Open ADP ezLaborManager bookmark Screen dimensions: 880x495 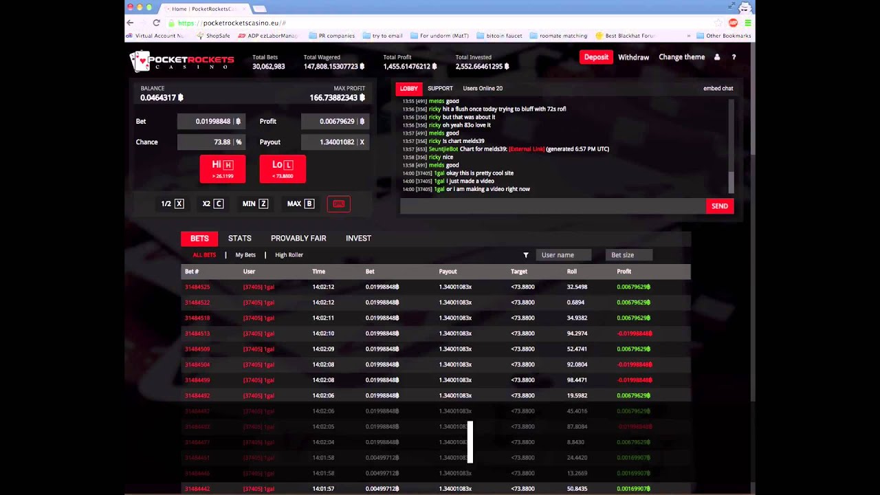point(267,36)
